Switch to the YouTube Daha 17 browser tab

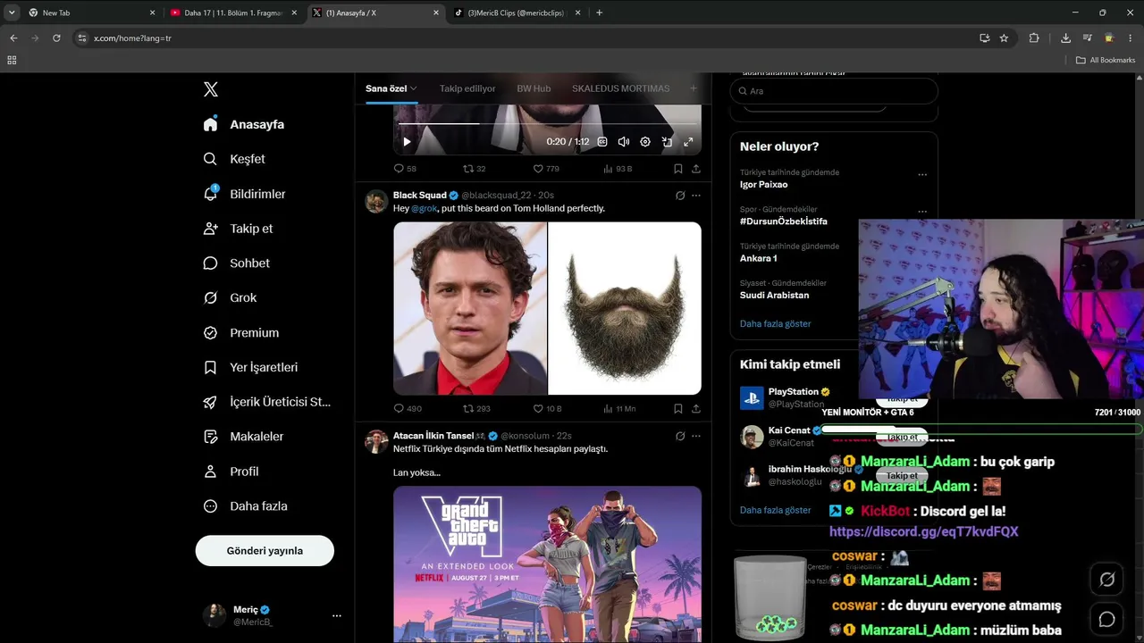coord(232,13)
